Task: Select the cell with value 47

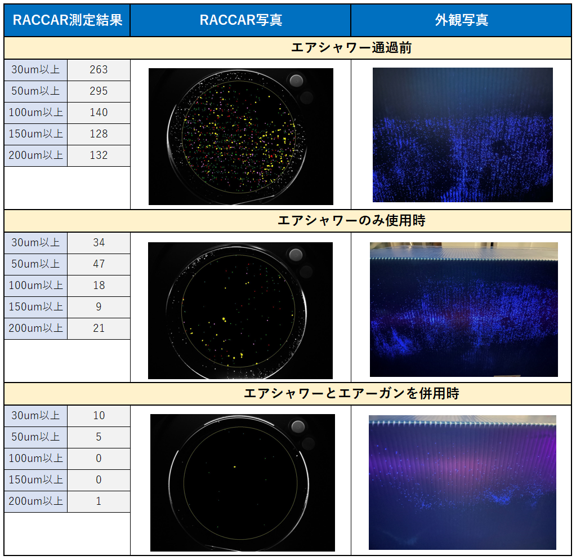Action: [99, 264]
